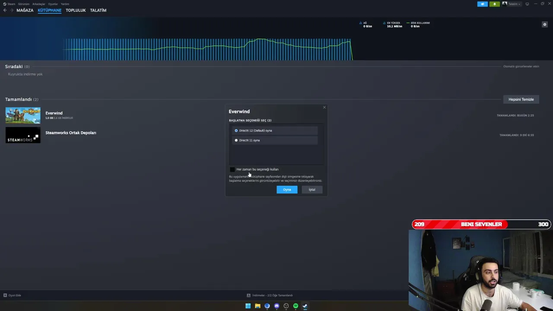Click the Tamamlandı (2) section header
This screenshot has width=553, height=311.
22,99
